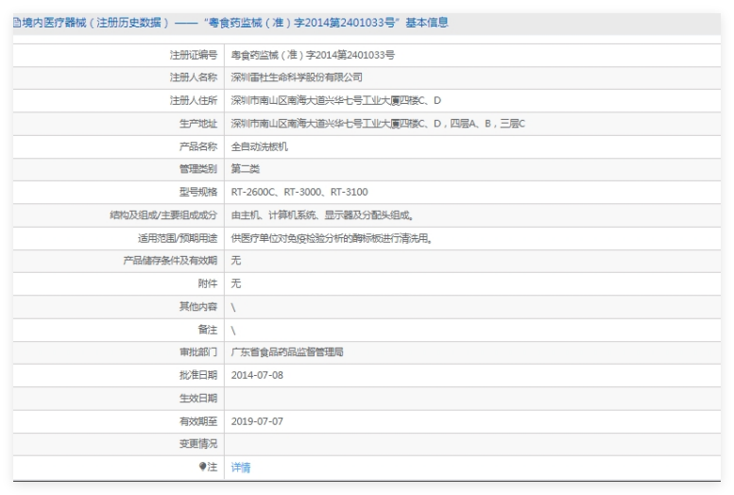The image size is (734, 495).
Task: Click the 有效期至 label
Action: (198, 421)
